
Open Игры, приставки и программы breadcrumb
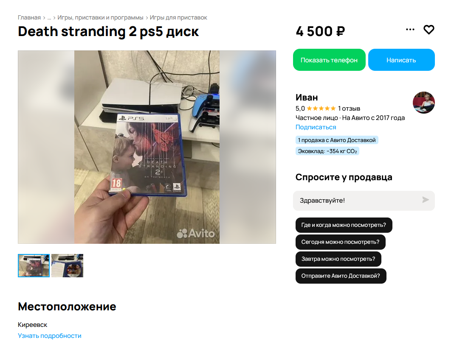click(x=100, y=18)
